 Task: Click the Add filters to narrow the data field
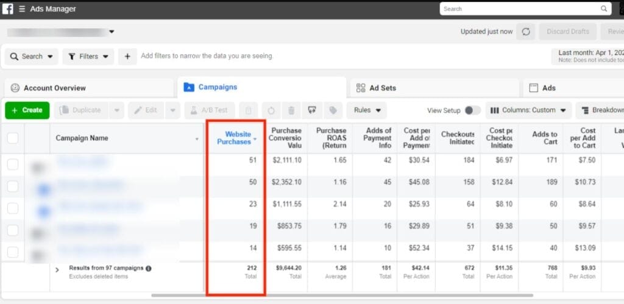tap(207, 56)
